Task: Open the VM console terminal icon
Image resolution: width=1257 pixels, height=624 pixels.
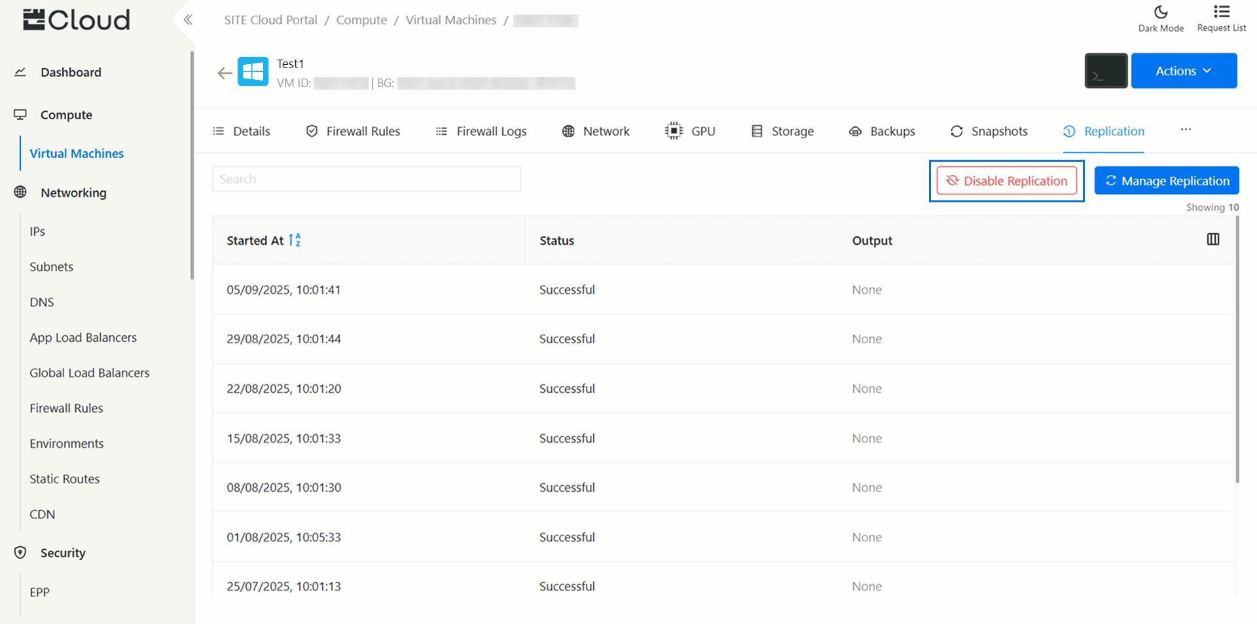Action: pos(1105,71)
